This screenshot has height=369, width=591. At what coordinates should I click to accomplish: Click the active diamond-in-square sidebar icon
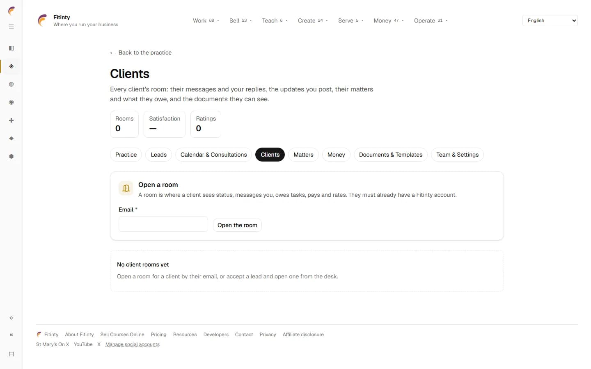tap(11, 66)
